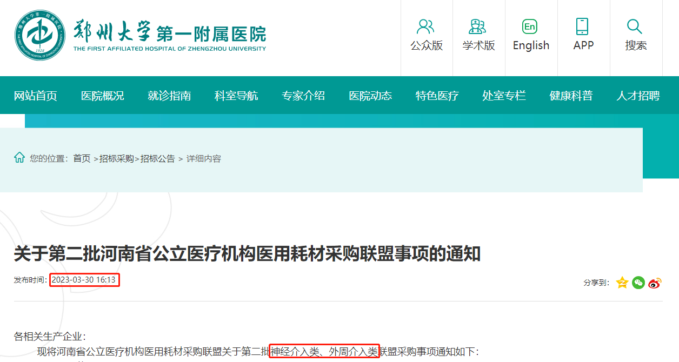679x362 pixels.
Task: Share article via WeChat icon
Action: tap(638, 283)
